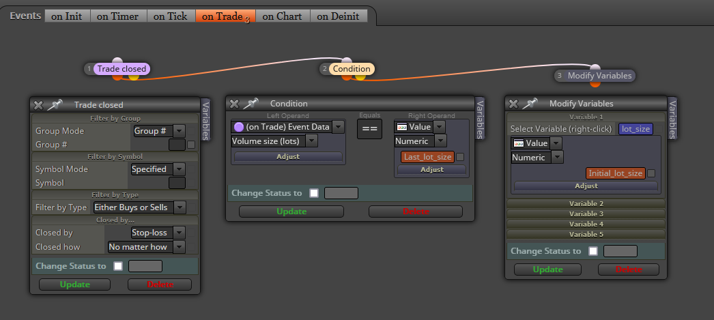Close the Trade closed panel
Screen dimensions: 714x320
(x=38, y=104)
